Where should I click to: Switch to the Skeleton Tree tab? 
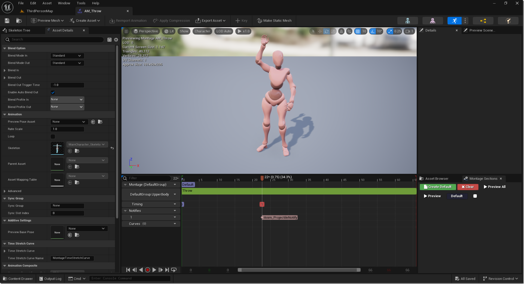pyautogui.click(x=19, y=30)
